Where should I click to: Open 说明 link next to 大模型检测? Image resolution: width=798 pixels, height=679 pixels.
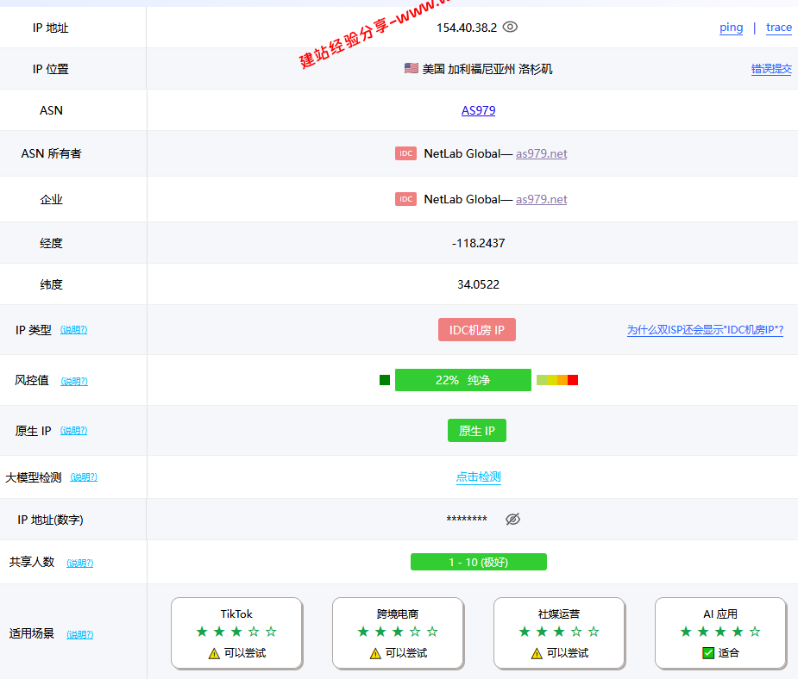(x=84, y=477)
